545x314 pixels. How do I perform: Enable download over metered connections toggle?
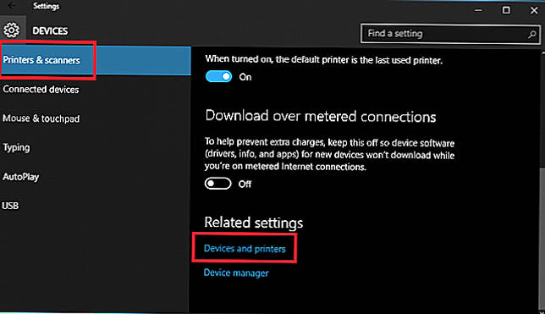[218, 184]
